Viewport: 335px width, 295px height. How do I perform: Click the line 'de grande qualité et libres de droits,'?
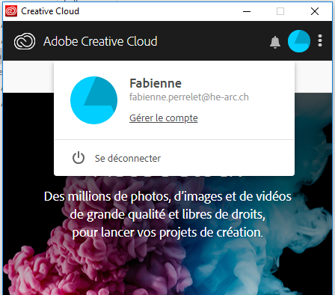pyautogui.click(x=167, y=214)
